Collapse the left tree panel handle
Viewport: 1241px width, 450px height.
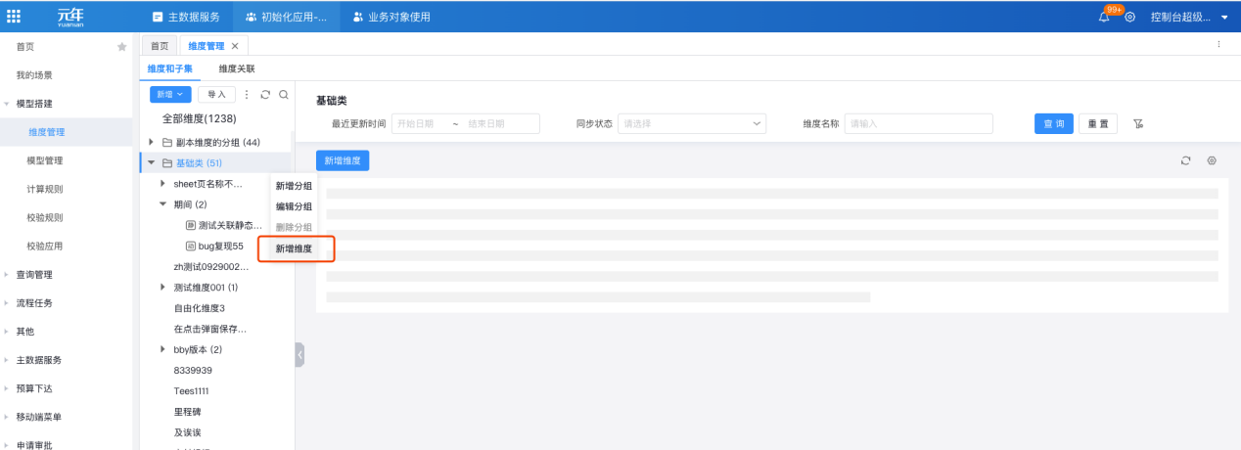pos(299,355)
